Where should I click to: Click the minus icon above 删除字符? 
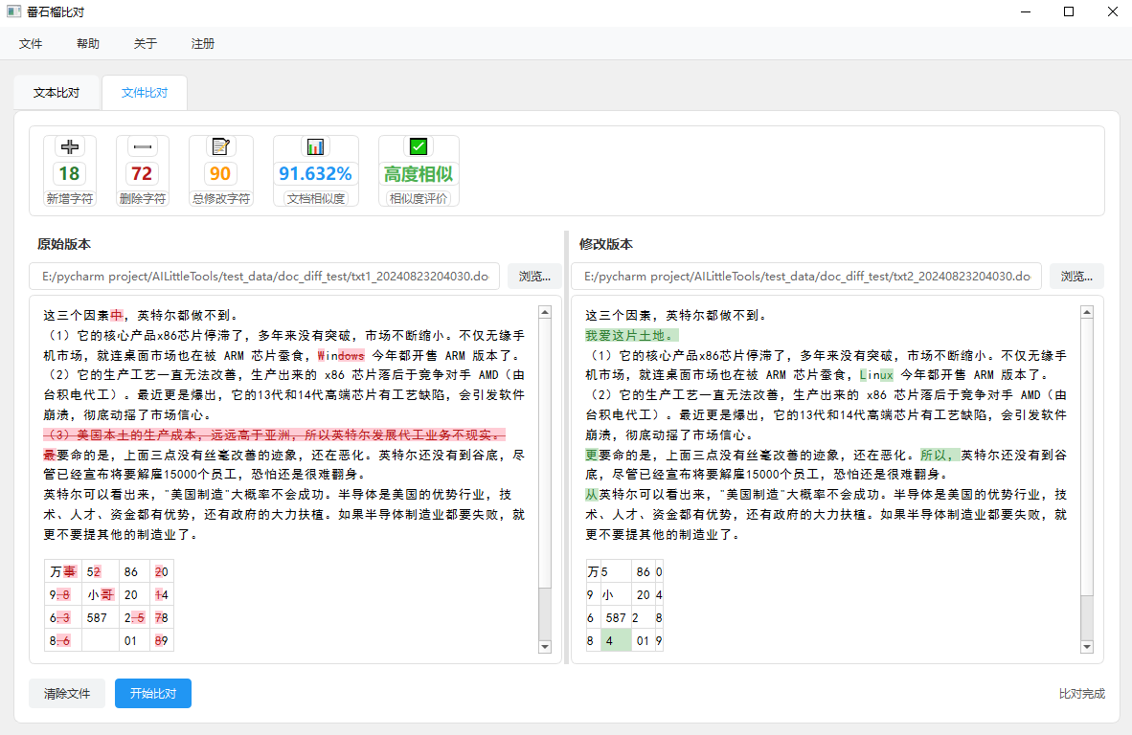[143, 145]
